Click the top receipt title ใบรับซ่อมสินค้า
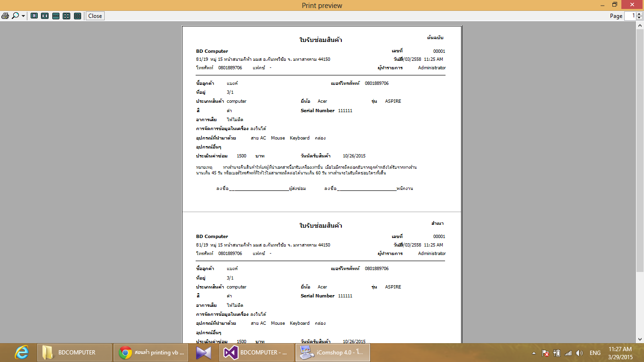 [321, 40]
